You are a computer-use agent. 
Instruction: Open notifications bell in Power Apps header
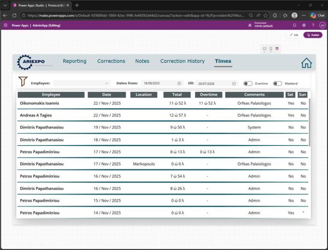tap(295, 25)
